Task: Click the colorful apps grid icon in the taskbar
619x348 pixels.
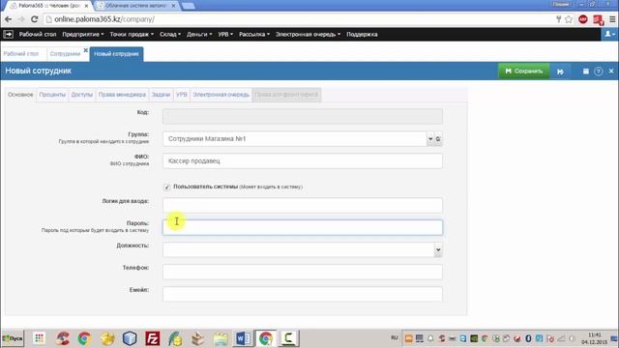Action: pyautogui.click(x=39, y=338)
